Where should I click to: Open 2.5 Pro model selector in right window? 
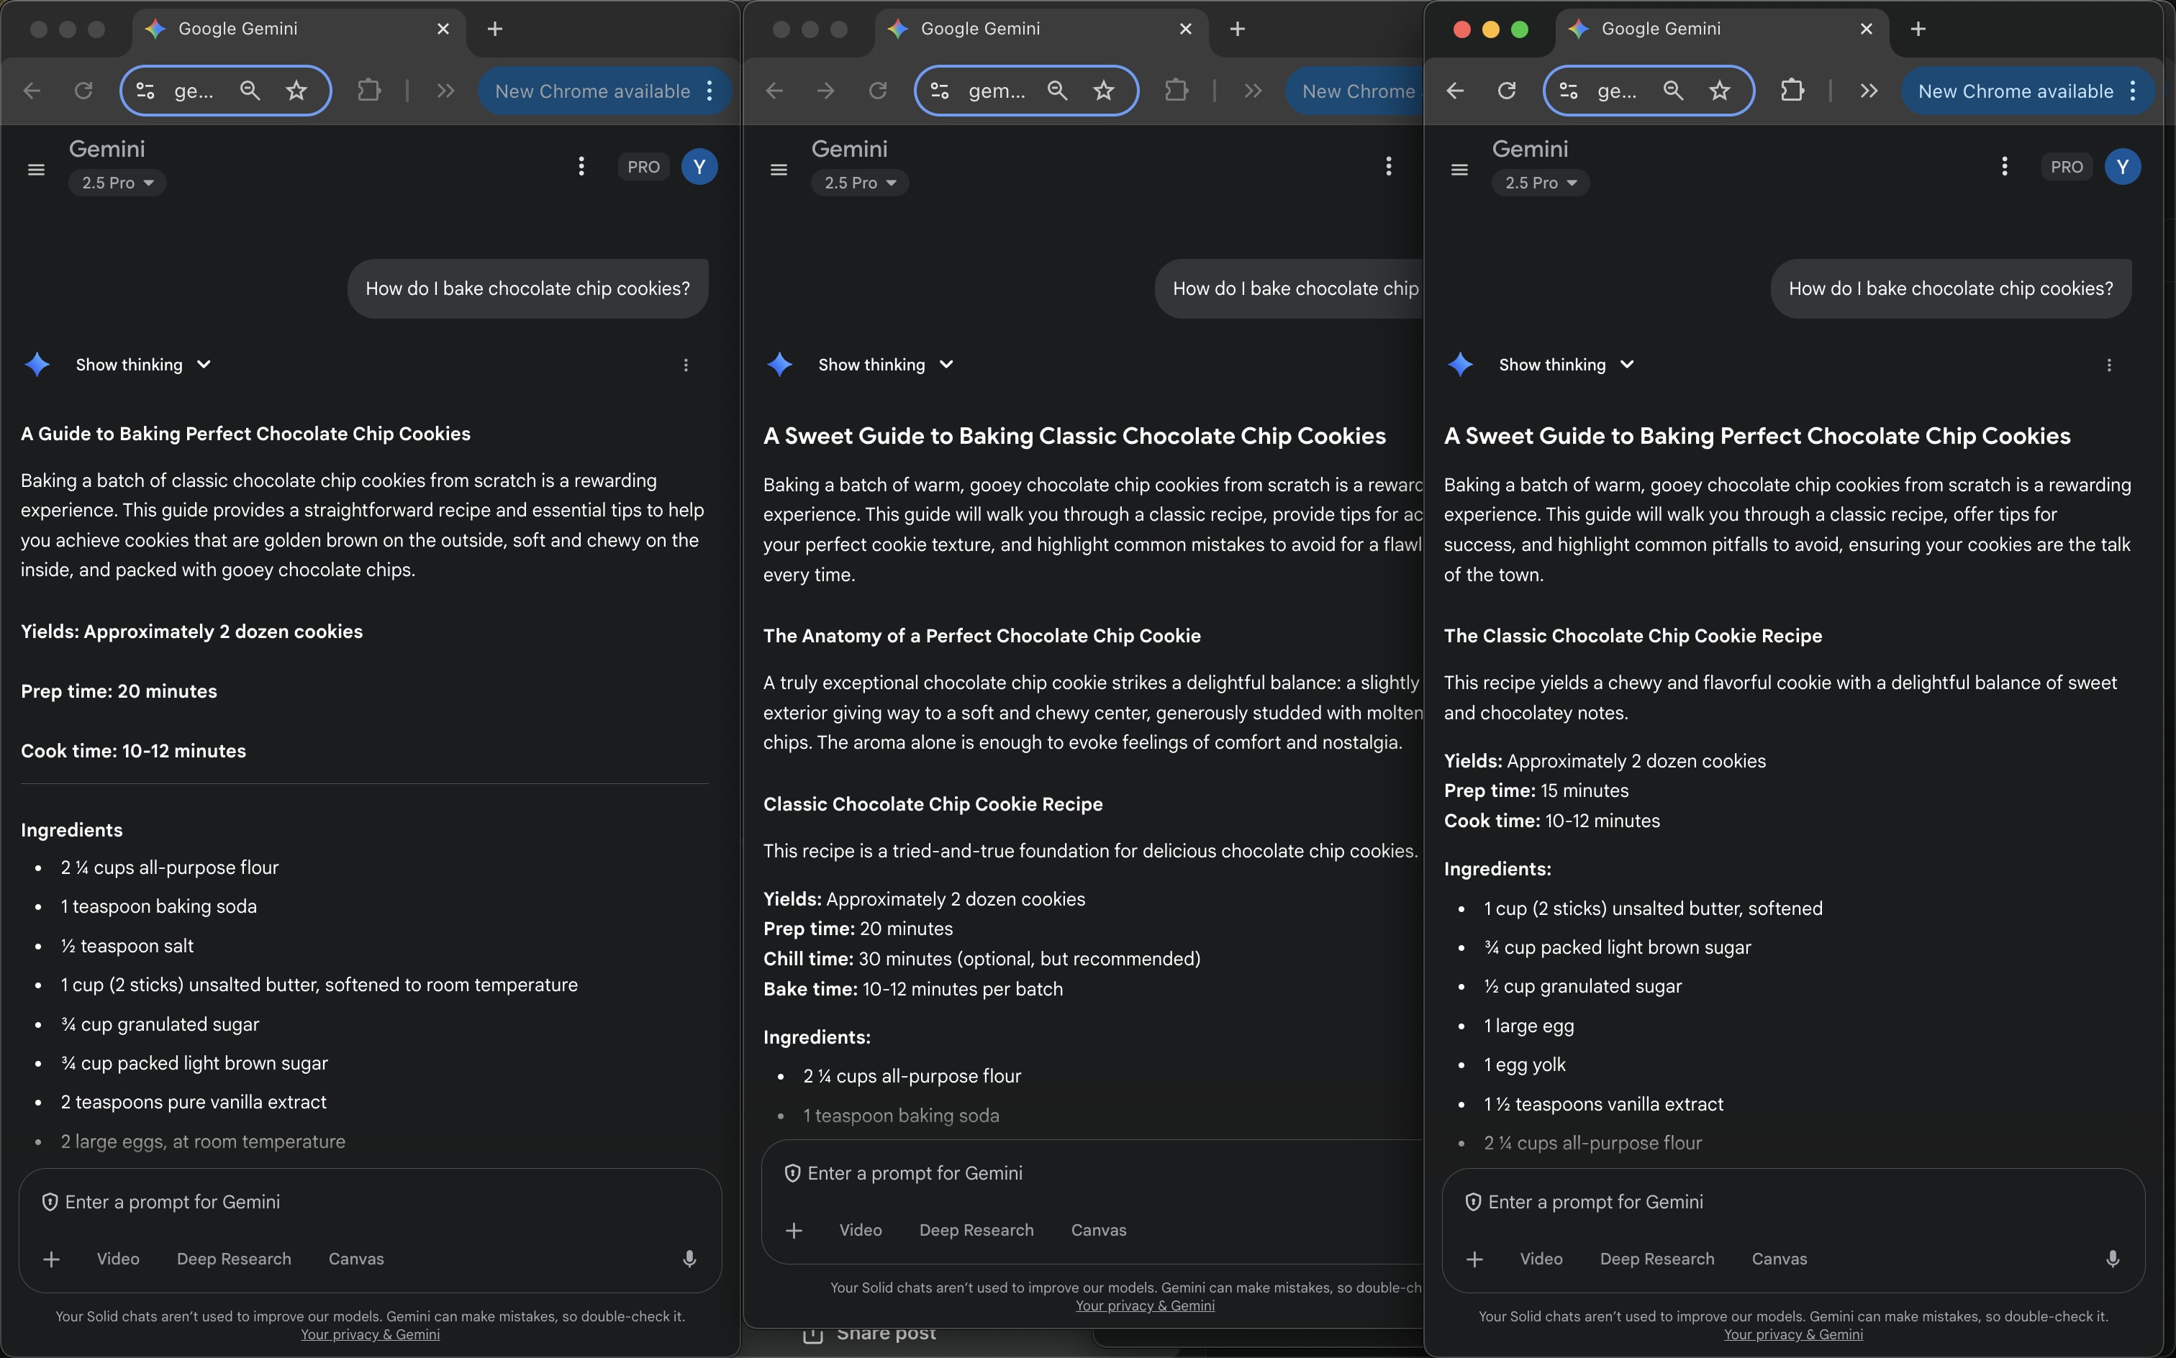click(1540, 183)
